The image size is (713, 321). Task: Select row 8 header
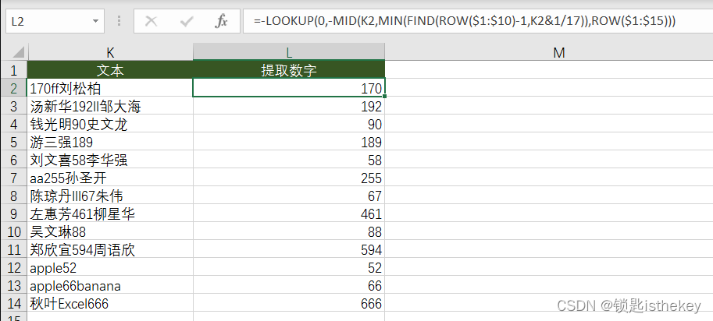pos(13,196)
